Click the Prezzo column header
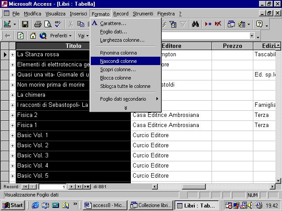Screen dimensions: 282x211 [232, 46]
